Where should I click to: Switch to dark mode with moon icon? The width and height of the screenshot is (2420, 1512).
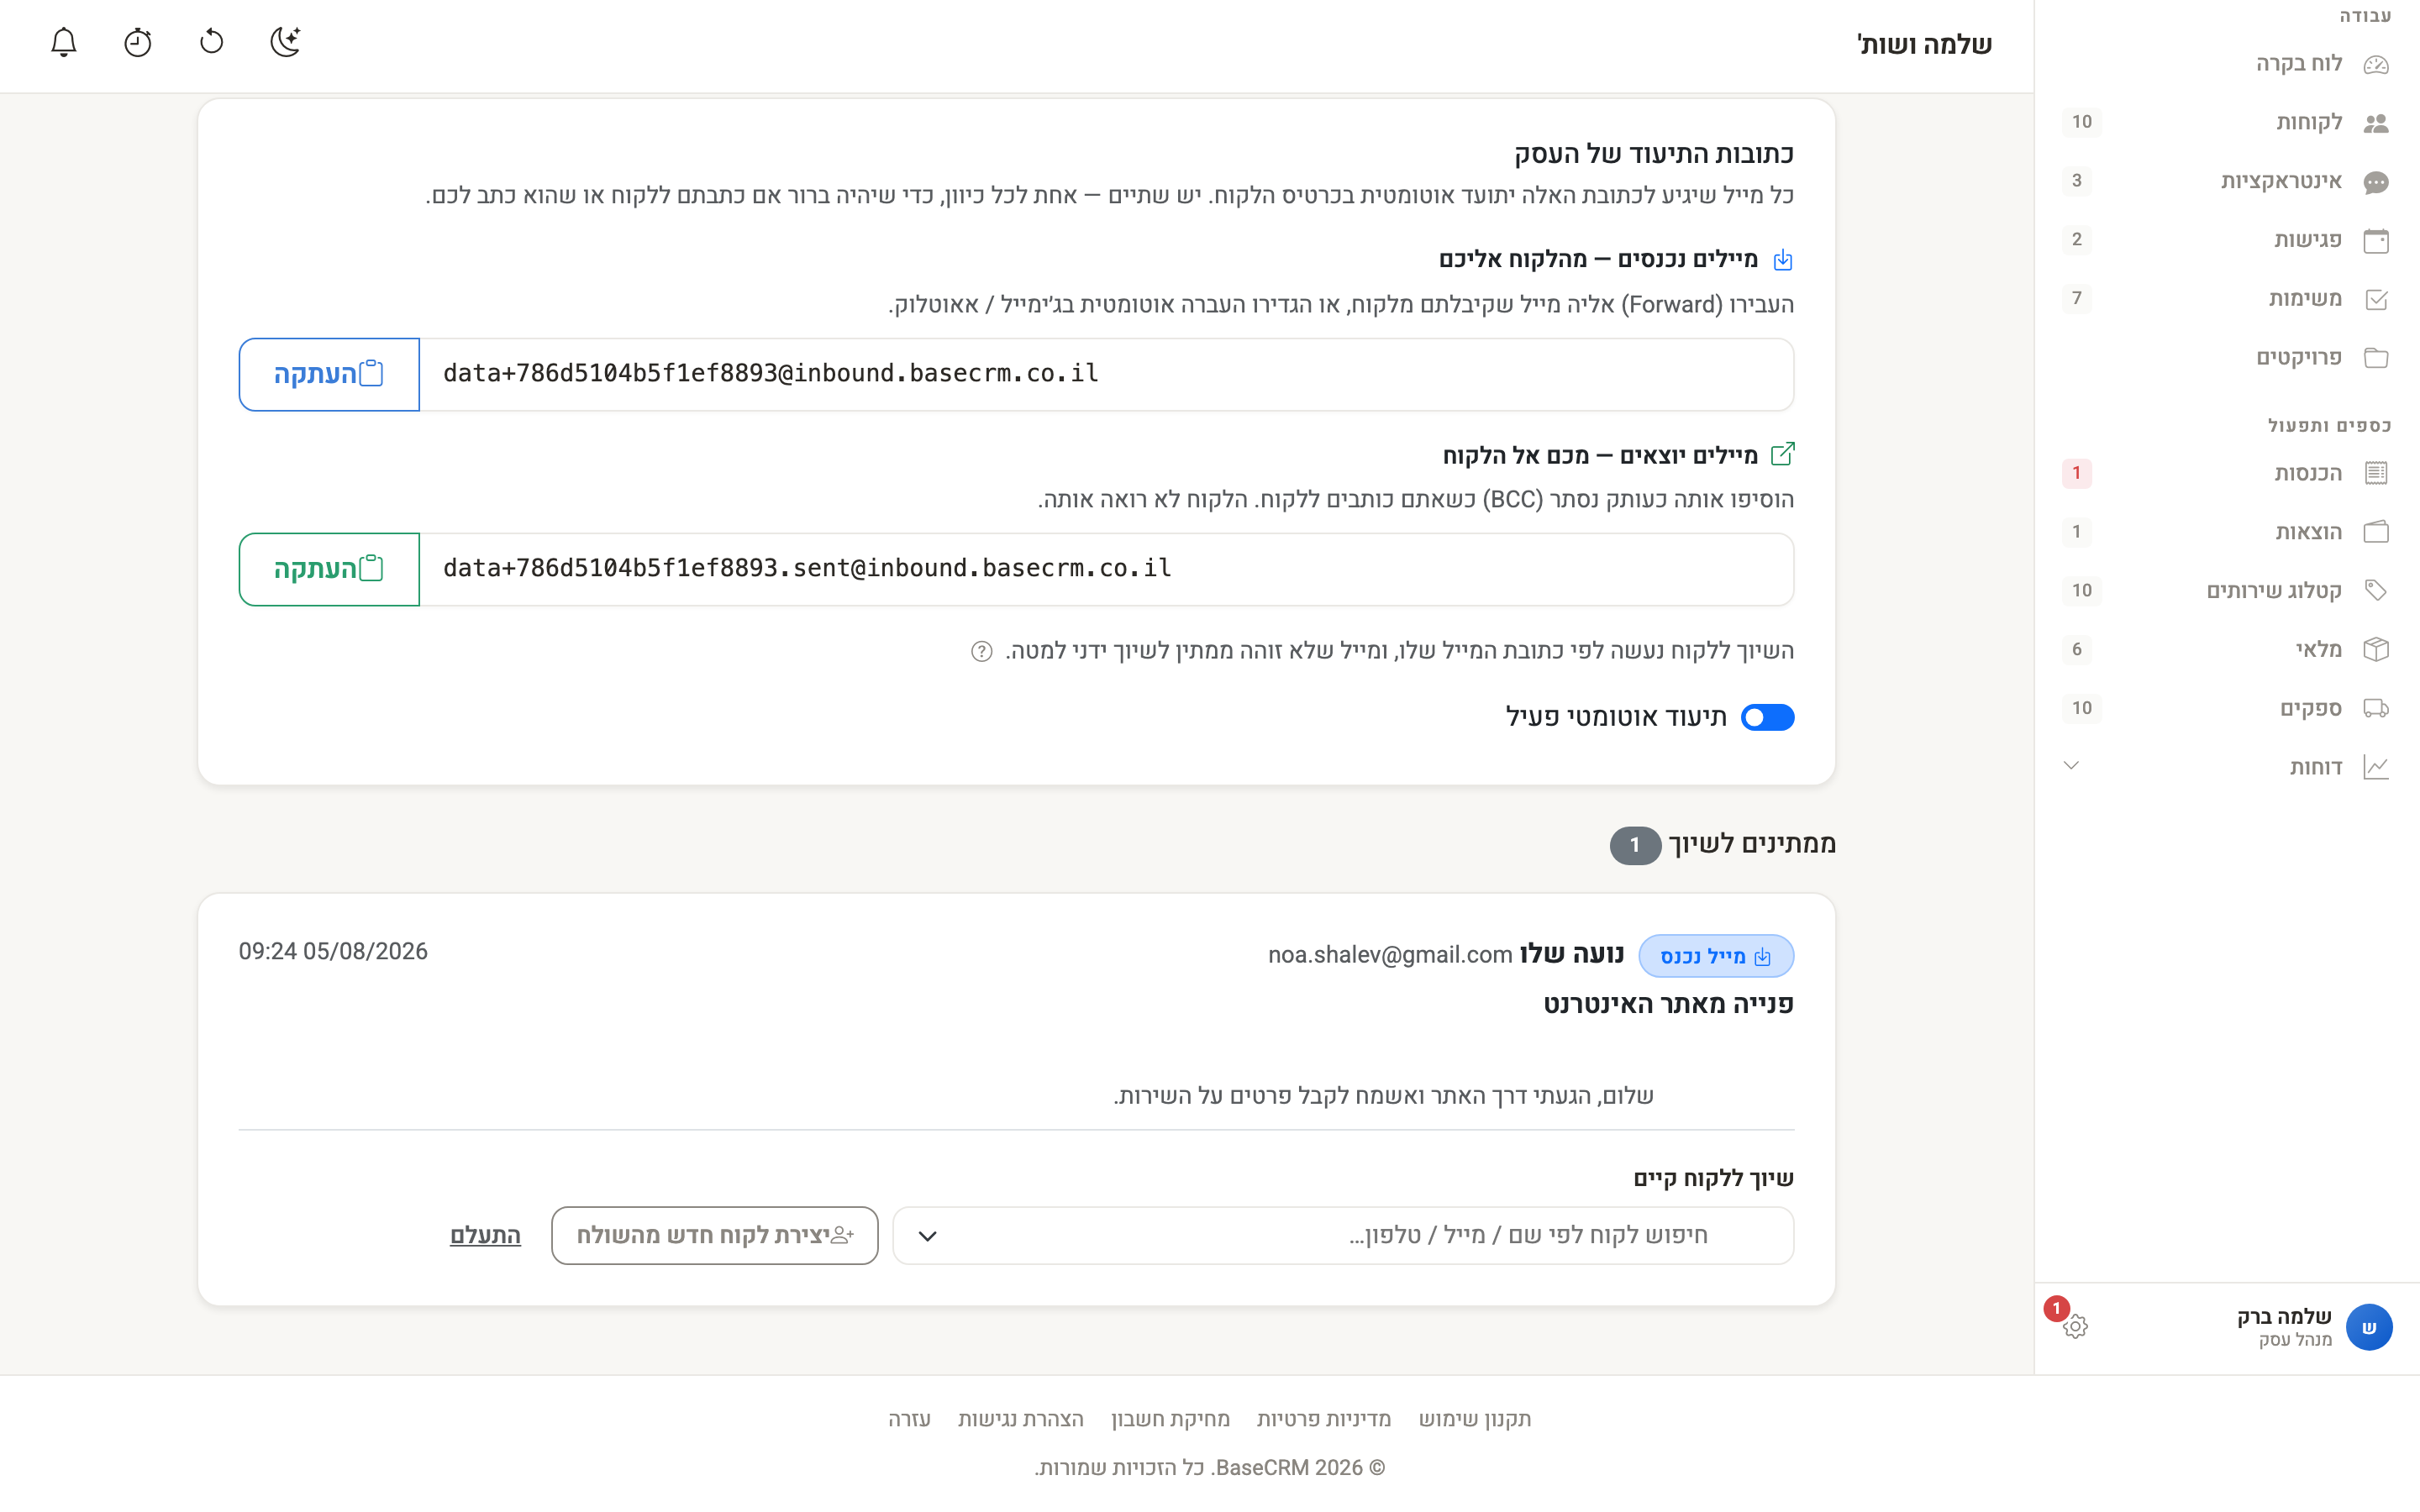click(x=286, y=42)
